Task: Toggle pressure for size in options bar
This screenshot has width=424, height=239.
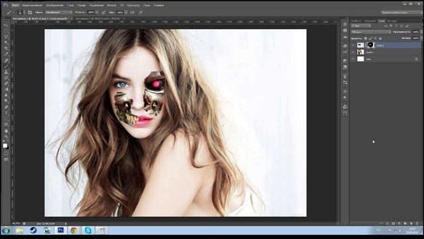Action: pos(140,13)
